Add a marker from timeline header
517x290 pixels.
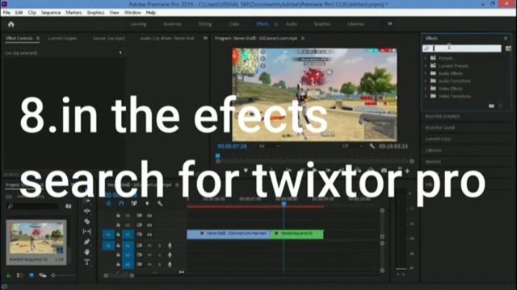click(x=147, y=204)
